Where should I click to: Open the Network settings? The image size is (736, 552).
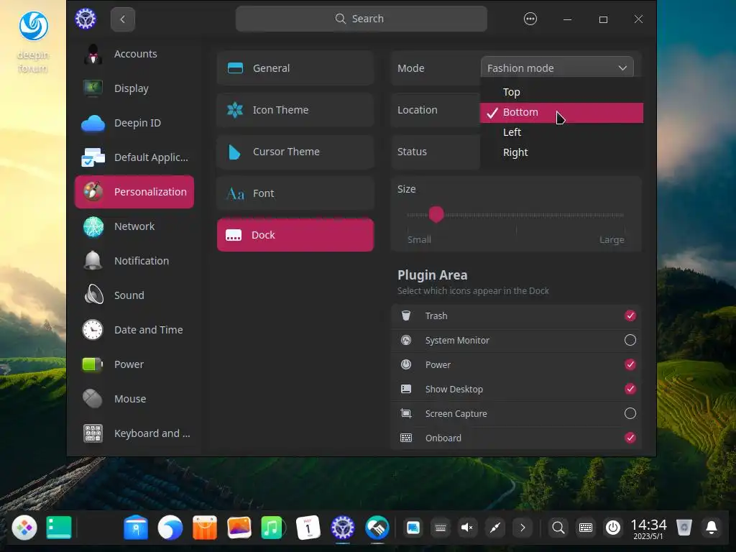click(134, 226)
